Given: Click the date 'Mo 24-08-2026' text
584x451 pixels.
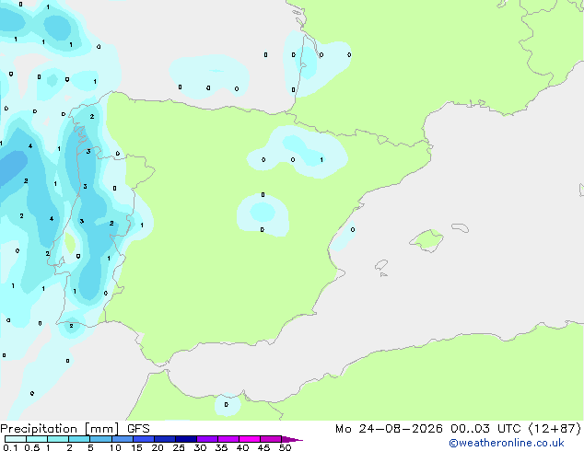Looking at the screenshot, I should click(x=389, y=429).
